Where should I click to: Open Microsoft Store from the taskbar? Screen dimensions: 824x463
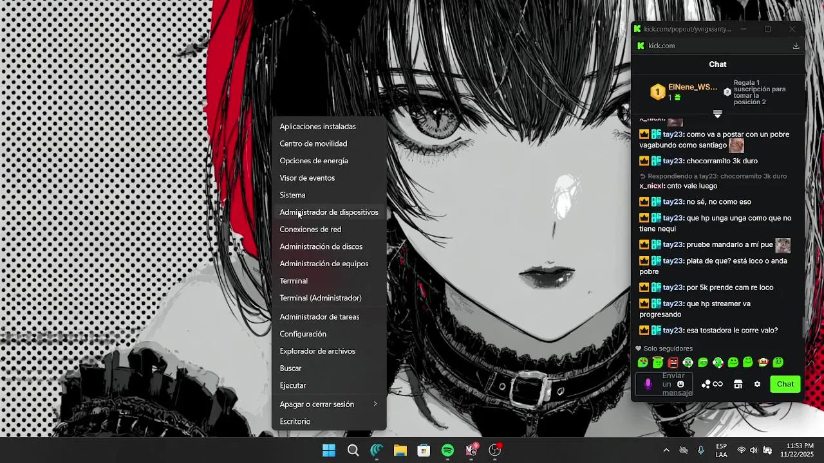[x=424, y=450]
